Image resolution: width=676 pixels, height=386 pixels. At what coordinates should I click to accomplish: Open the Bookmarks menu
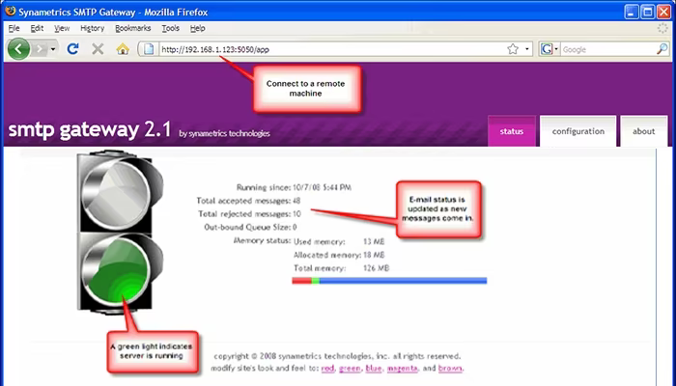pos(133,28)
